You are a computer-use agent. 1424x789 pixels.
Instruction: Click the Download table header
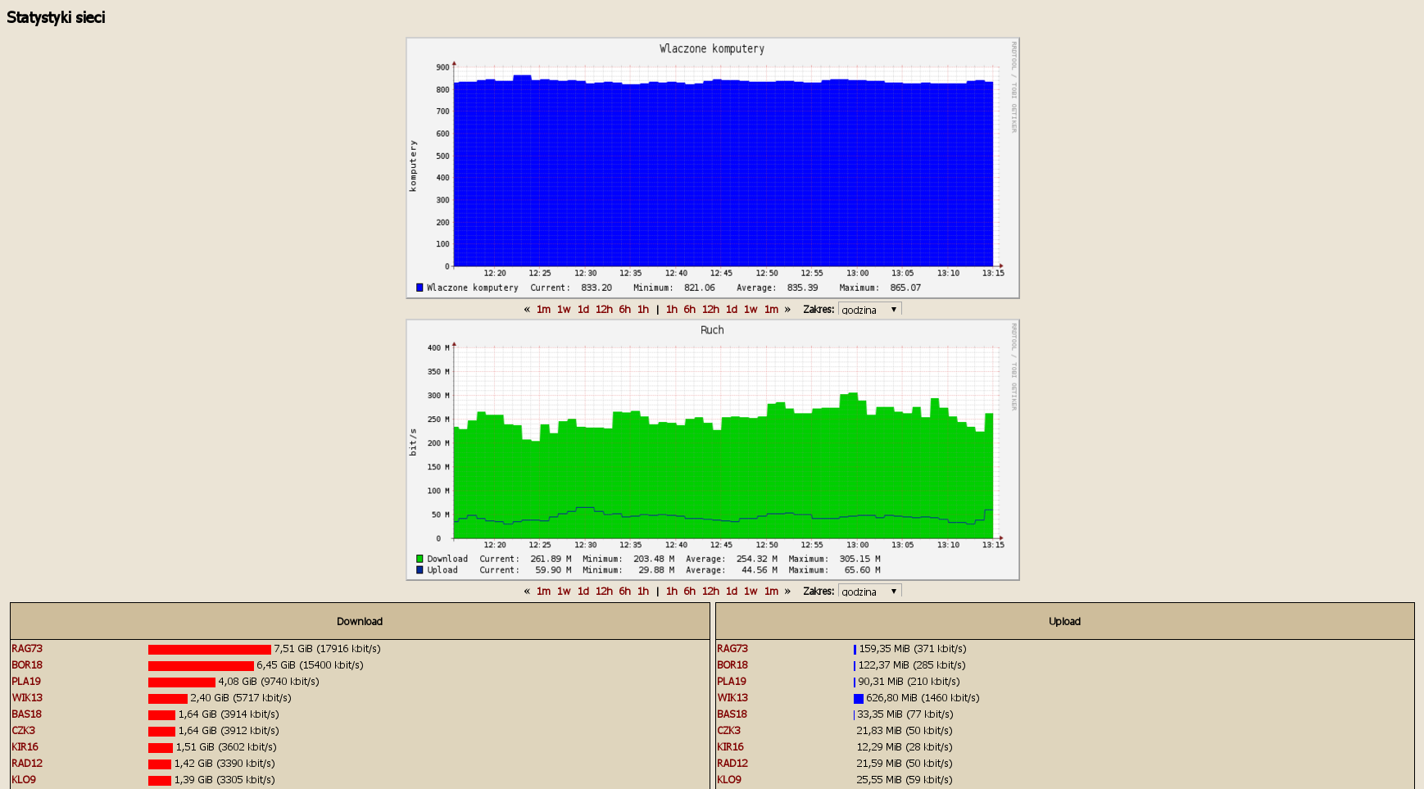click(360, 621)
